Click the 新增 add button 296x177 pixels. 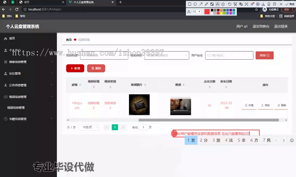click(75, 68)
